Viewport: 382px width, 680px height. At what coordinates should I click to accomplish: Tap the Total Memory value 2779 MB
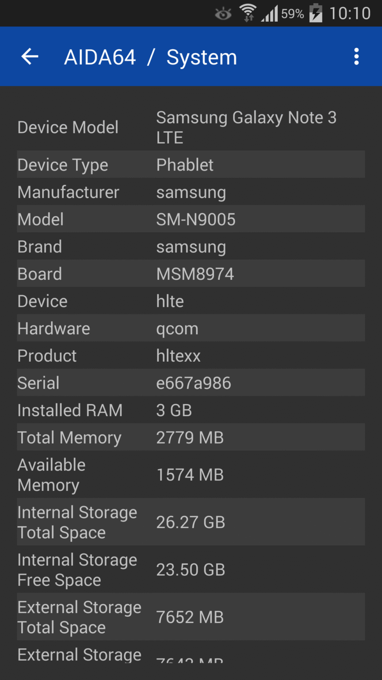190,437
